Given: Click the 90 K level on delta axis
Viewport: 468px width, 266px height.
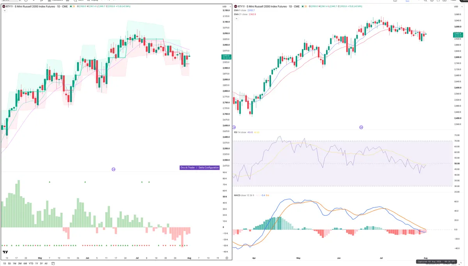Looking at the screenshot, I should (x=224, y=172).
